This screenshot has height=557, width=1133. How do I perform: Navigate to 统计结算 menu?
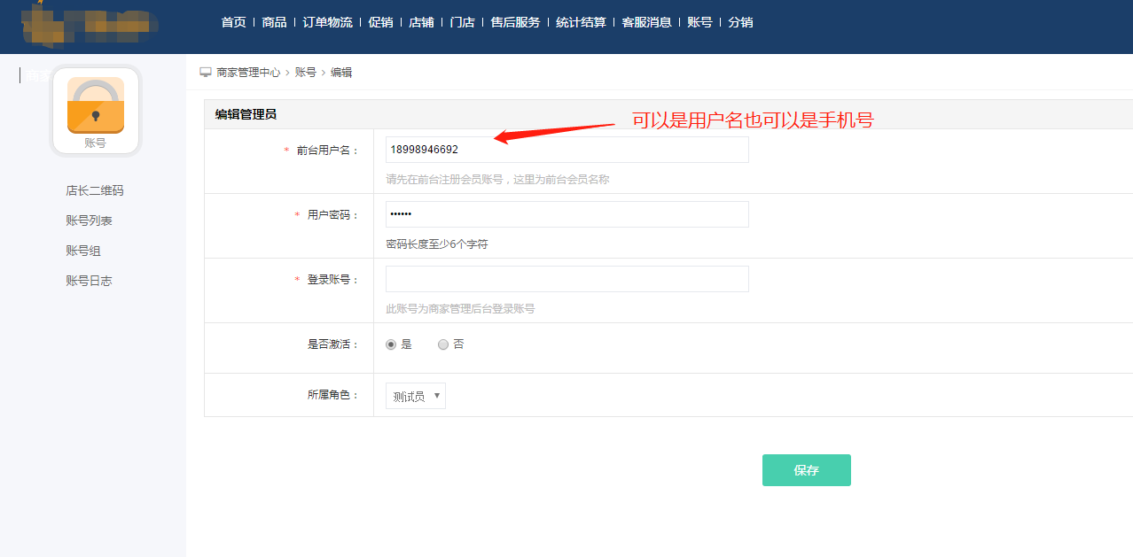tap(581, 22)
